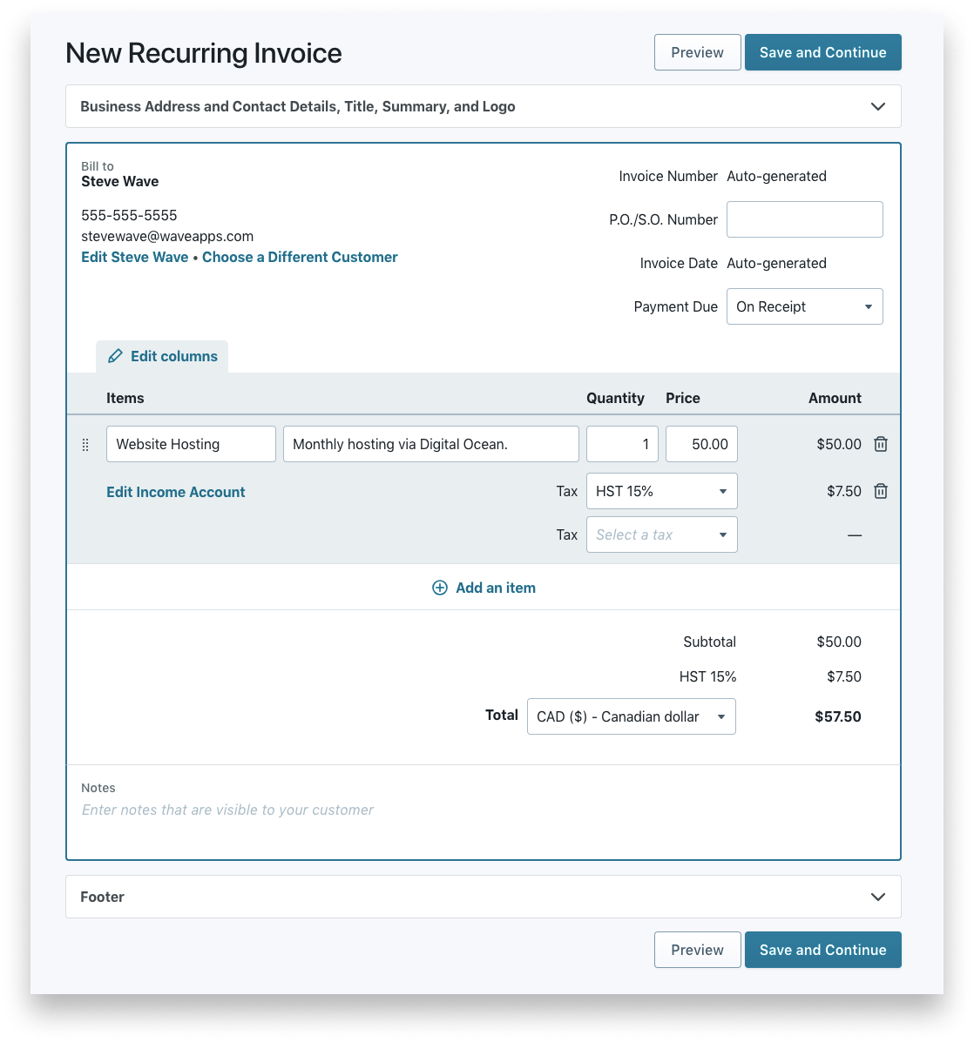The height and width of the screenshot is (1042, 974).
Task: Click the Website Hosting item name field
Action: [x=191, y=444]
